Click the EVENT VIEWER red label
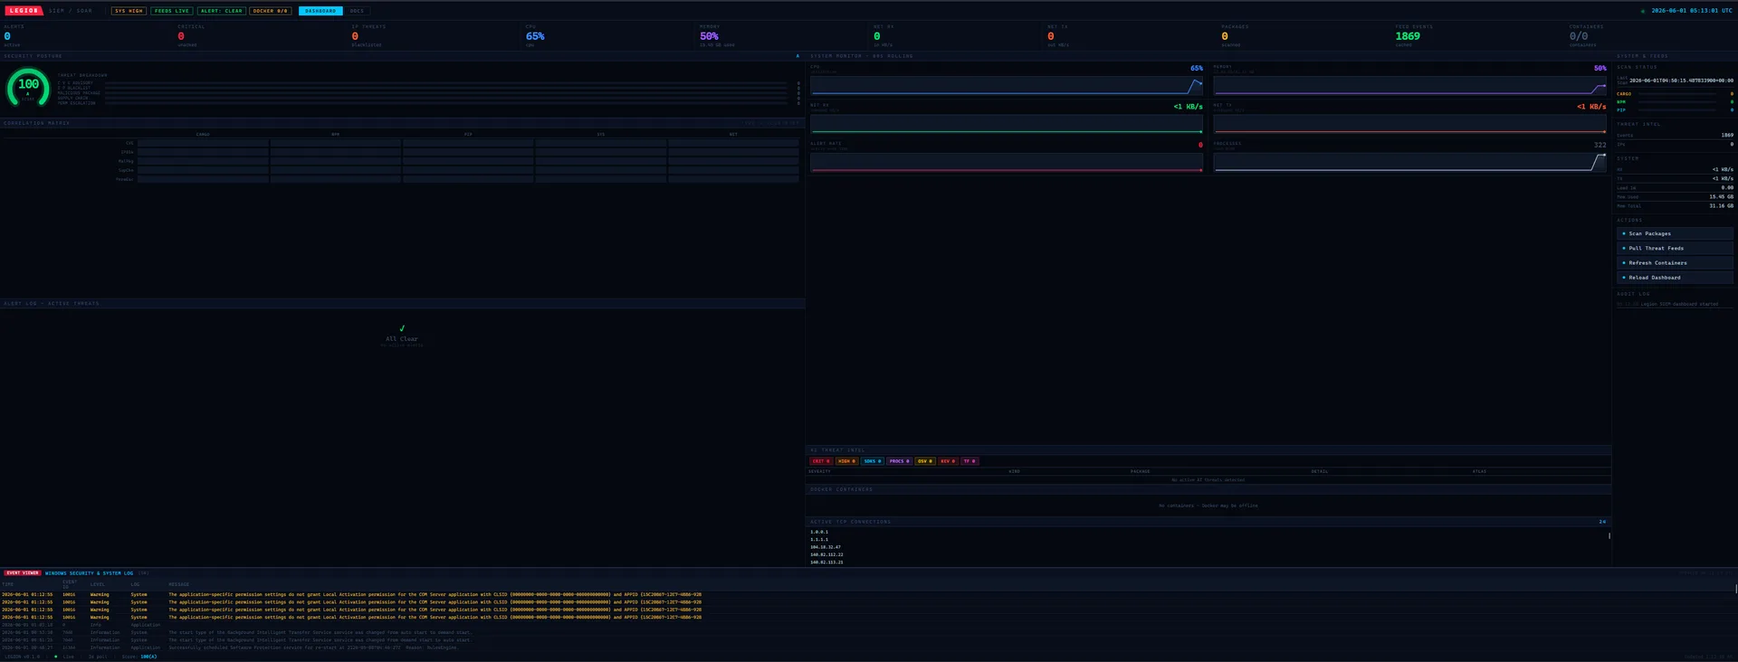 point(23,572)
